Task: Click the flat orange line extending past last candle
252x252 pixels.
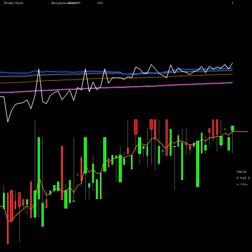Action: [240, 132]
